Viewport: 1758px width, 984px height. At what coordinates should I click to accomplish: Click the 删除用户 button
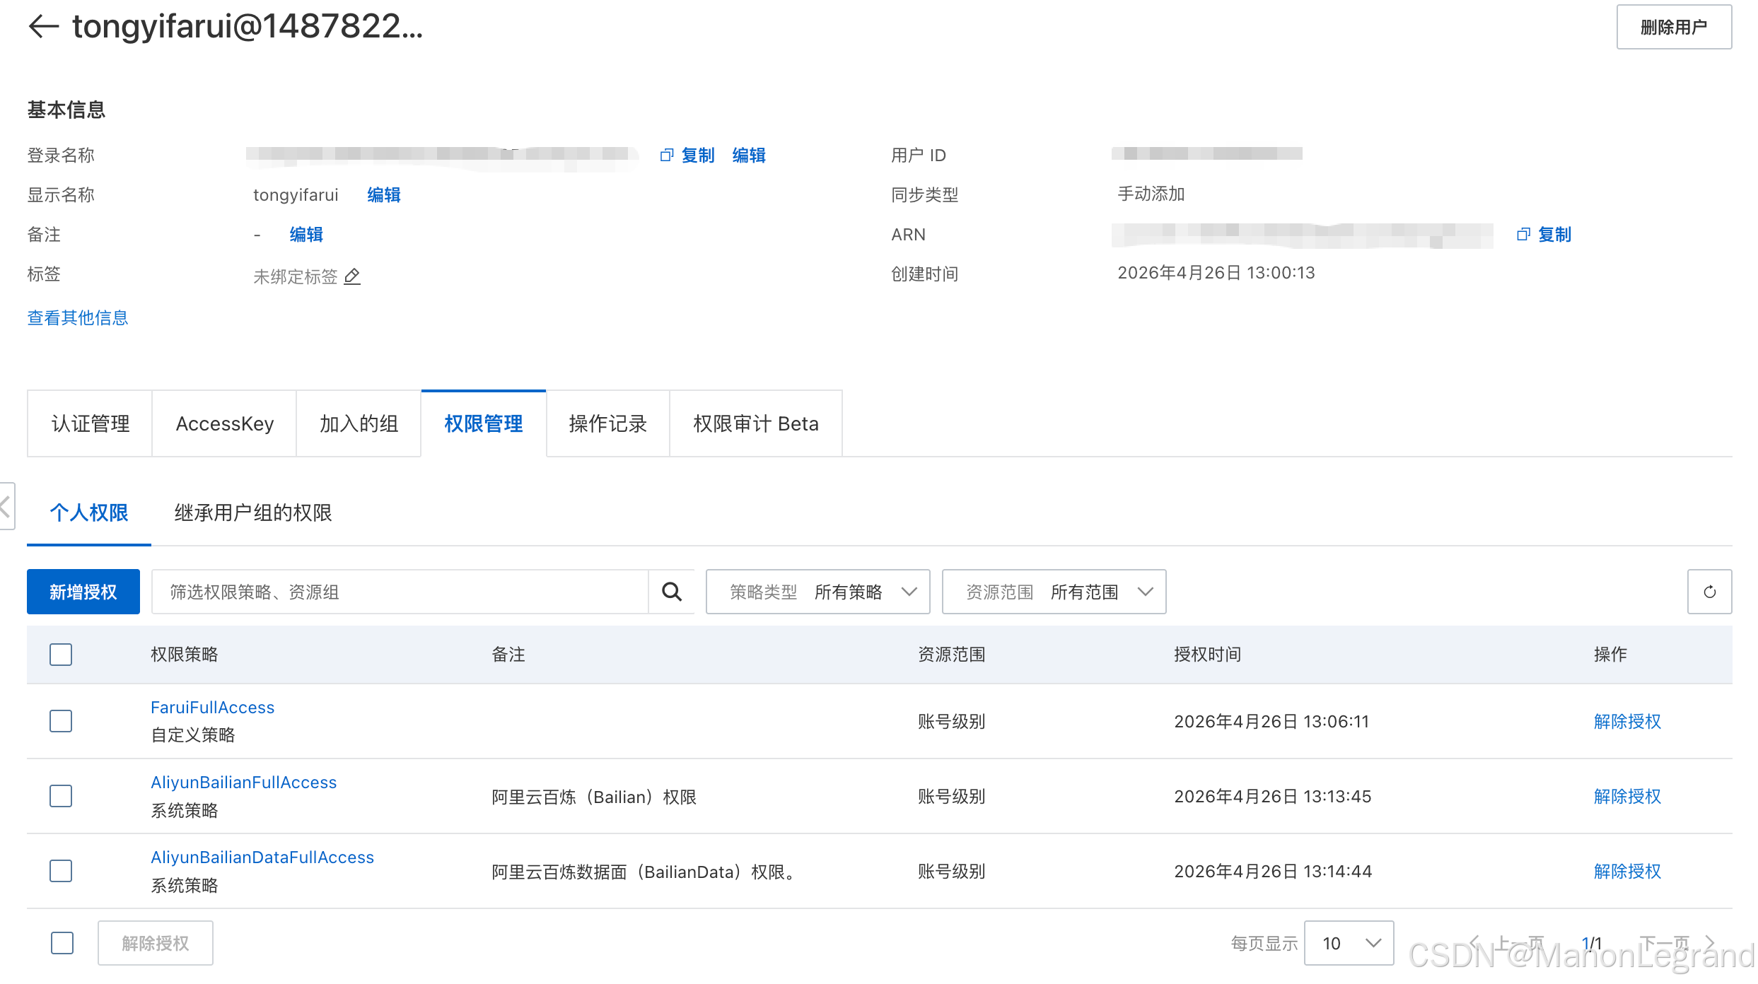tap(1674, 27)
